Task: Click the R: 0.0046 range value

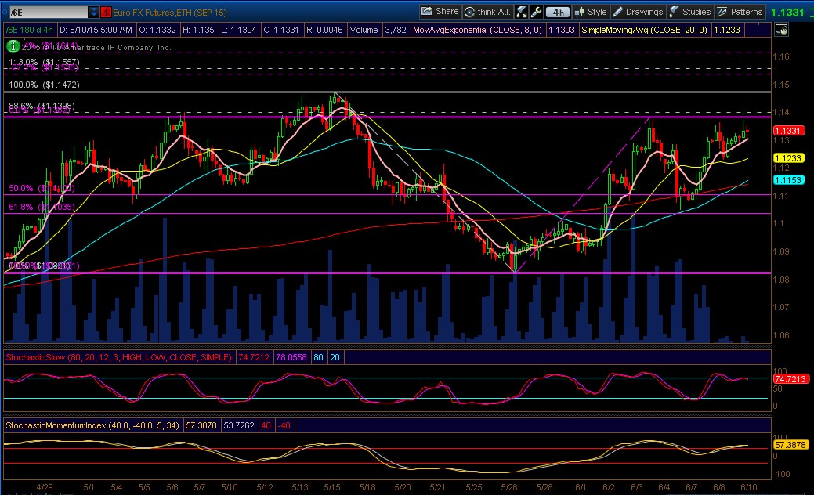Action: (324, 30)
